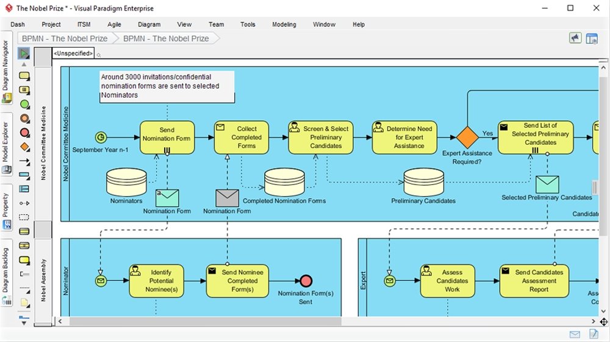Viewport: 610px width, 342px height.
Task: Open the Dash menu
Action: click(18, 24)
